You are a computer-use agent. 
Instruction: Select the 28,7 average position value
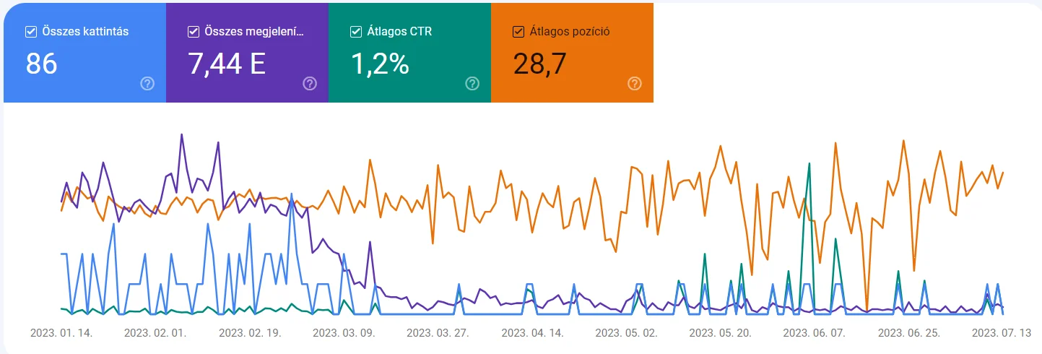[x=540, y=64]
